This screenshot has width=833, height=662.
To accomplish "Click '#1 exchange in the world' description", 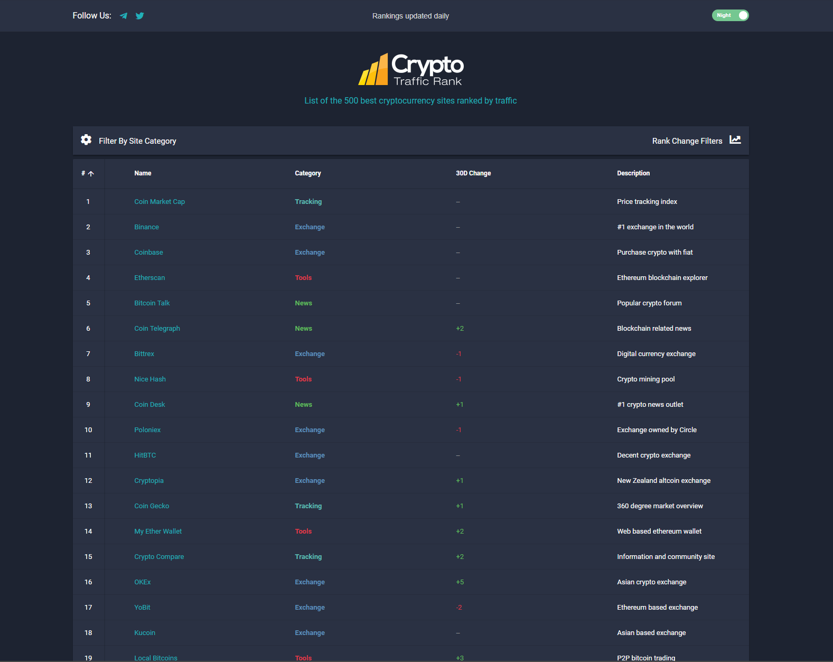I will coord(656,227).
